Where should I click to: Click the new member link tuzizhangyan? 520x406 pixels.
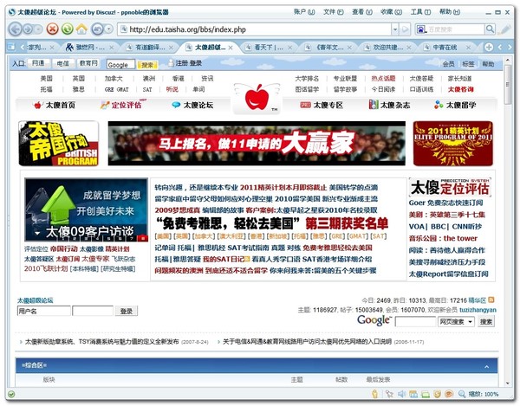pyautogui.click(x=478, y=310)
